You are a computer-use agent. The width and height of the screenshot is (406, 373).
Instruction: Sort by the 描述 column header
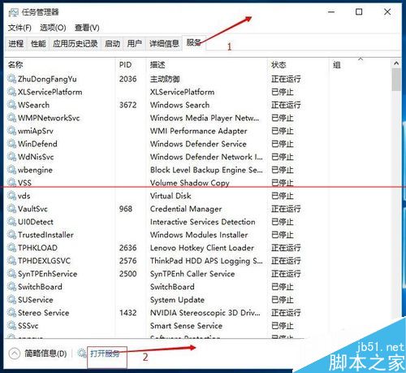coord(158,64)
